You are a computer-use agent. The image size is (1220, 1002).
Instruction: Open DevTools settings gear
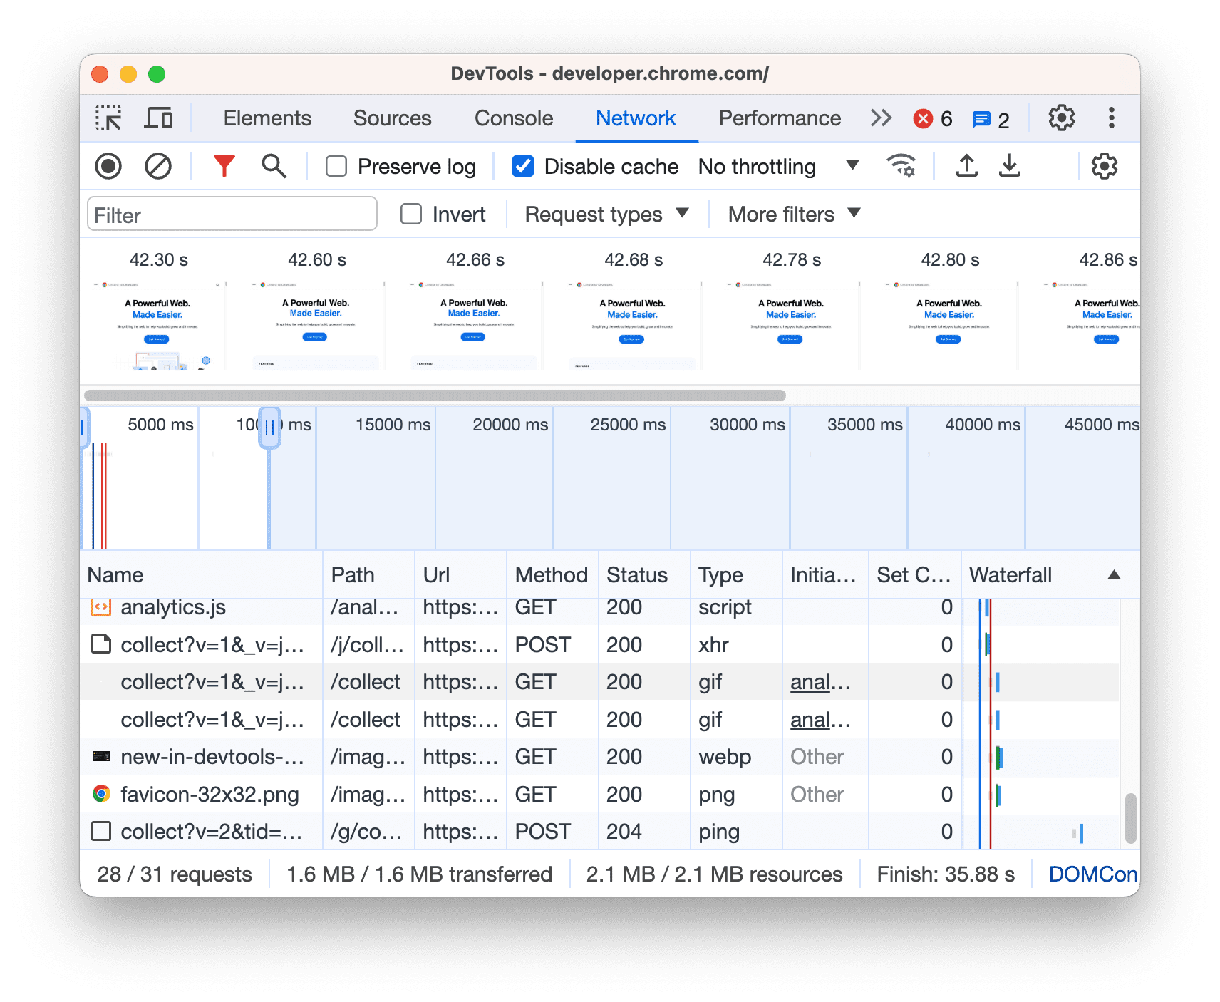1061,118
